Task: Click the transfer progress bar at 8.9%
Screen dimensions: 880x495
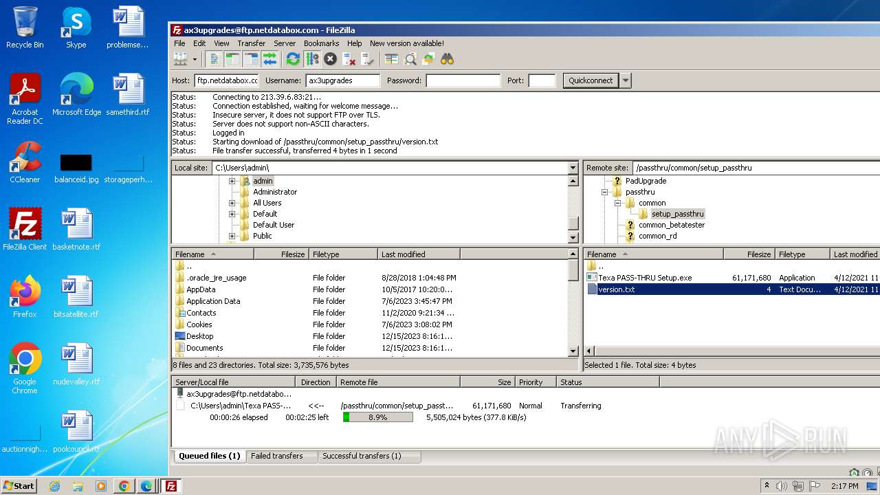Action: click(x=377, y=417)
